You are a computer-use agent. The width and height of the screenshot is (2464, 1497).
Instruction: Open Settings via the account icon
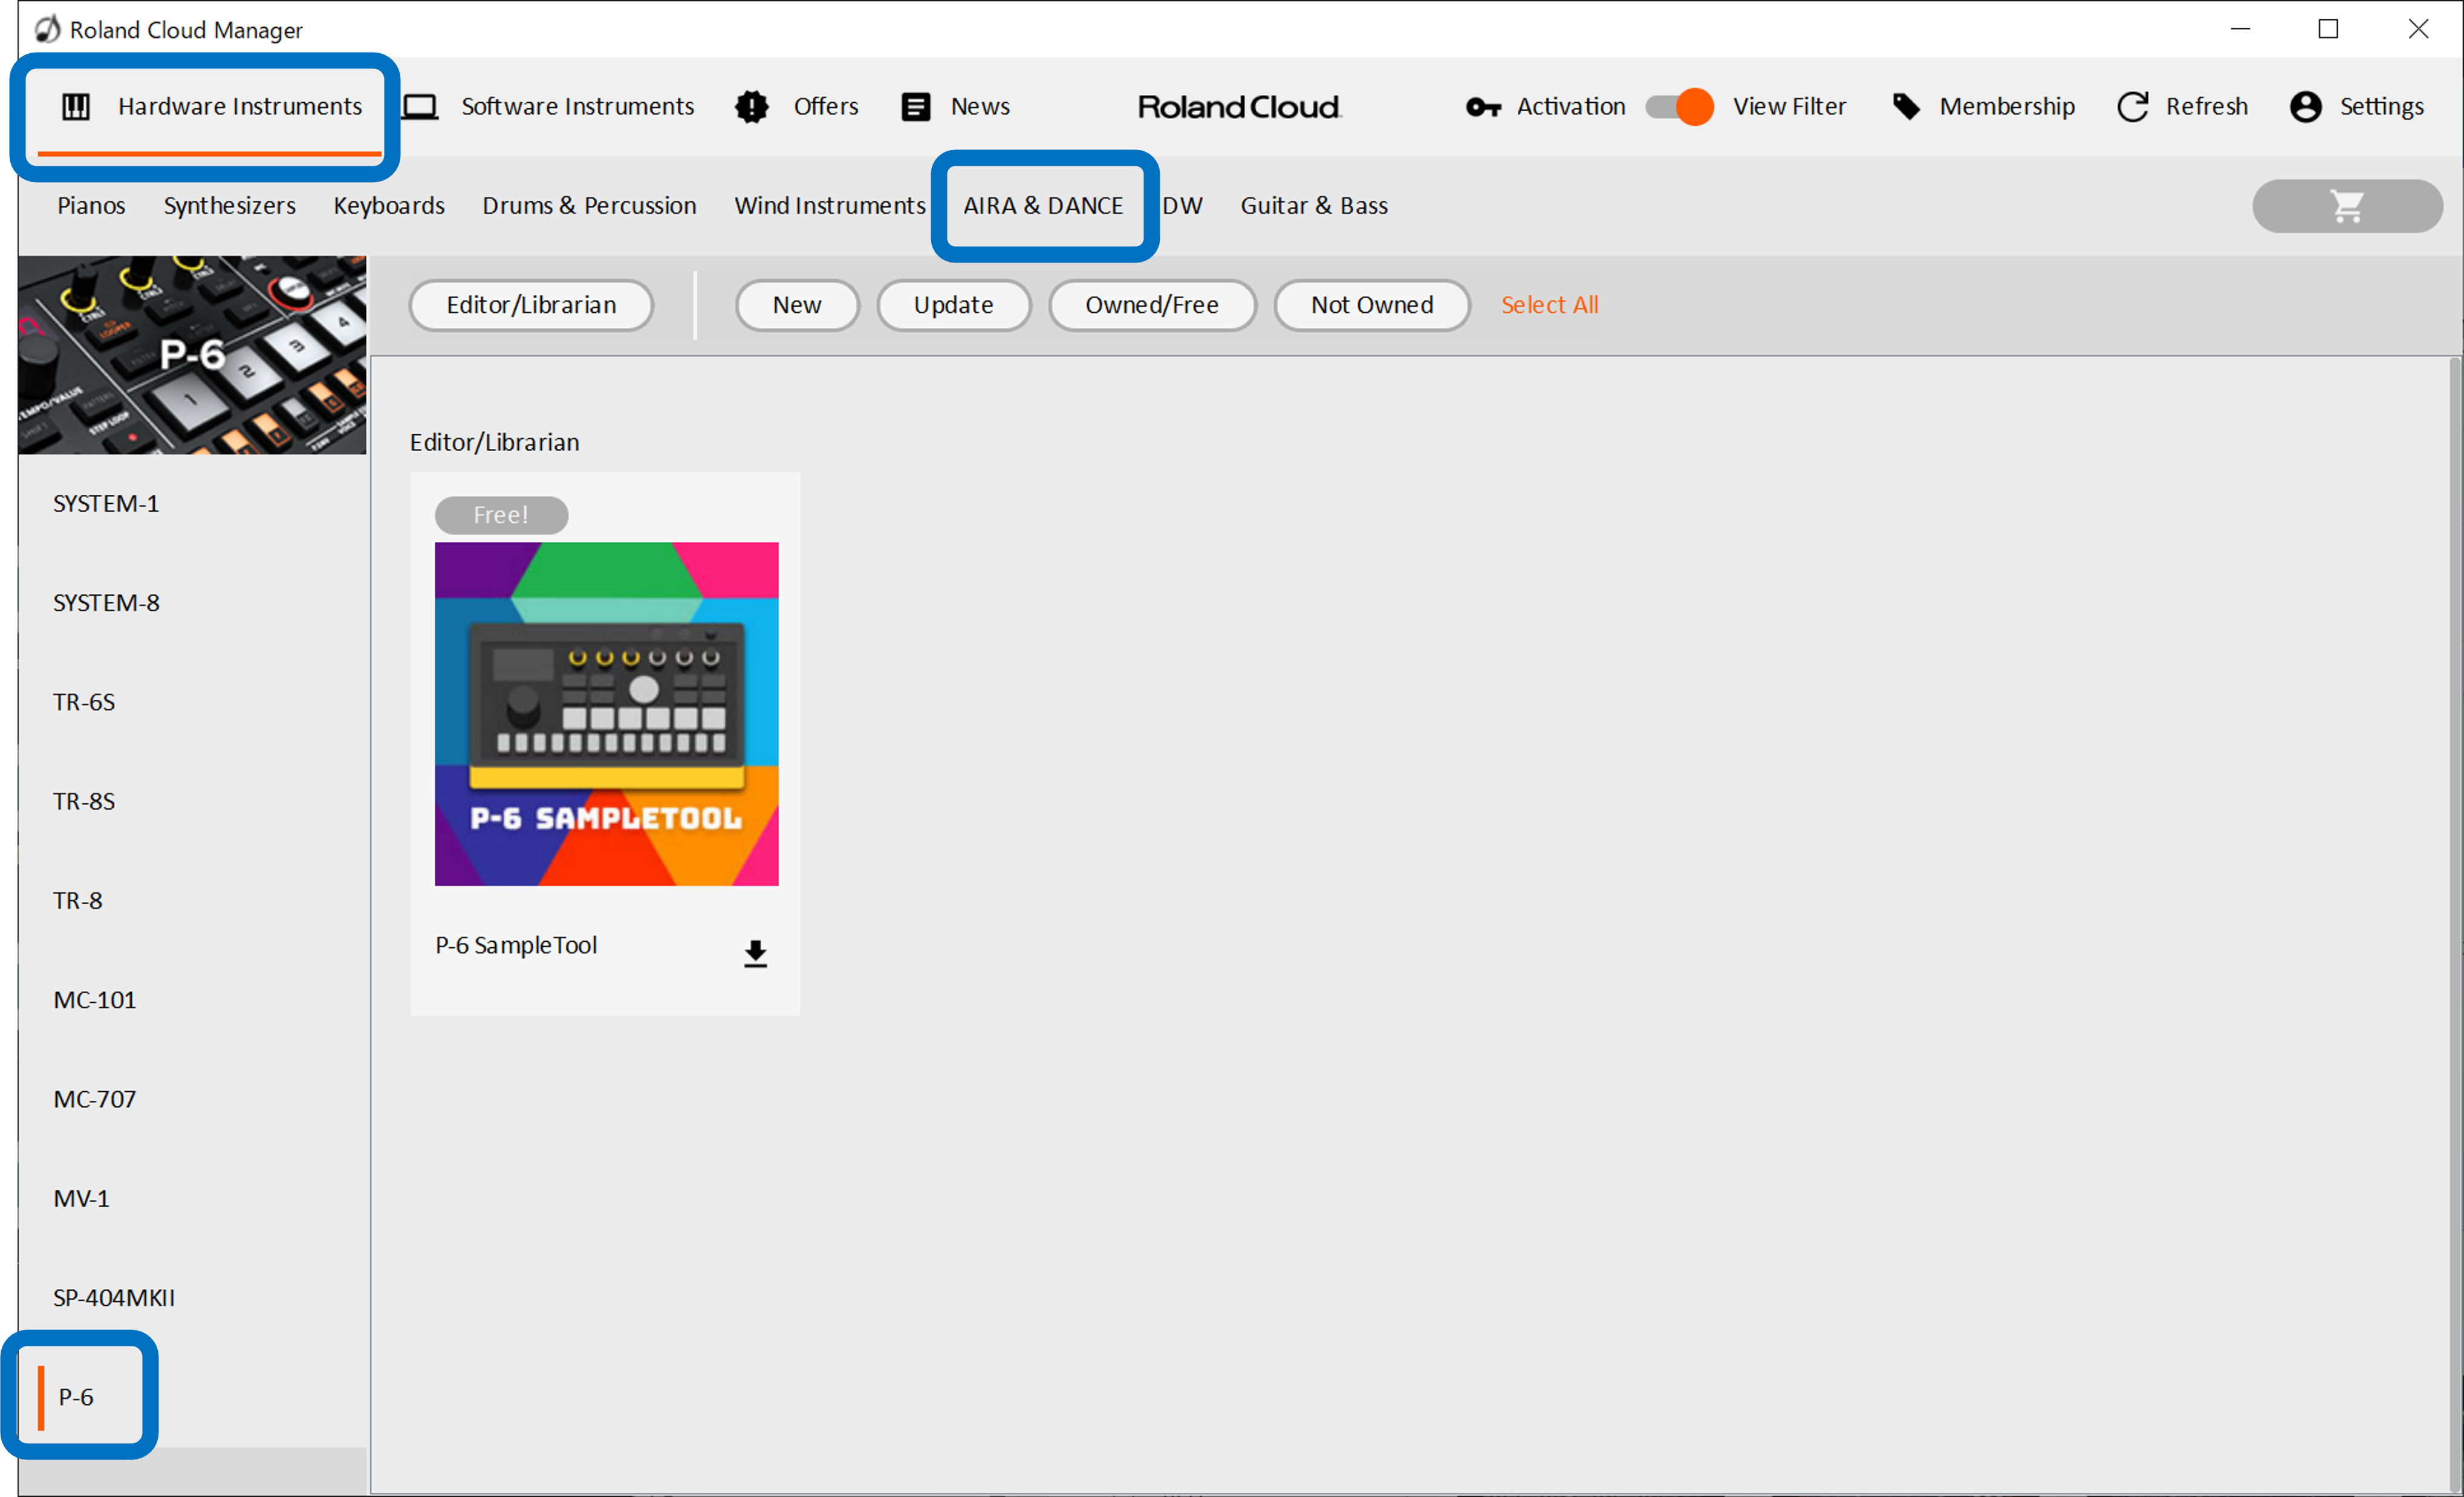[2305, 107]
